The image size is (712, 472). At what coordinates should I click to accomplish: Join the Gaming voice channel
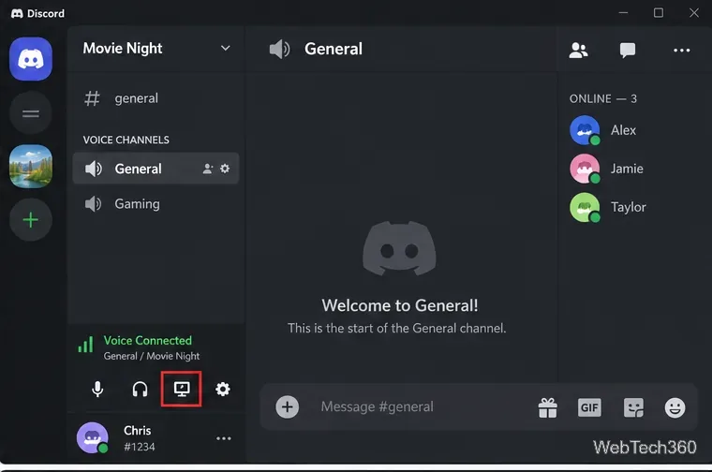click(156, 204)
